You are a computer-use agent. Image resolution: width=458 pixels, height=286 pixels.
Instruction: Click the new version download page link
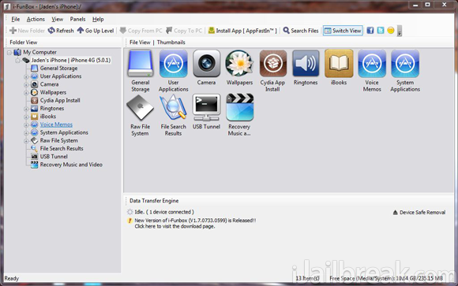175,226
